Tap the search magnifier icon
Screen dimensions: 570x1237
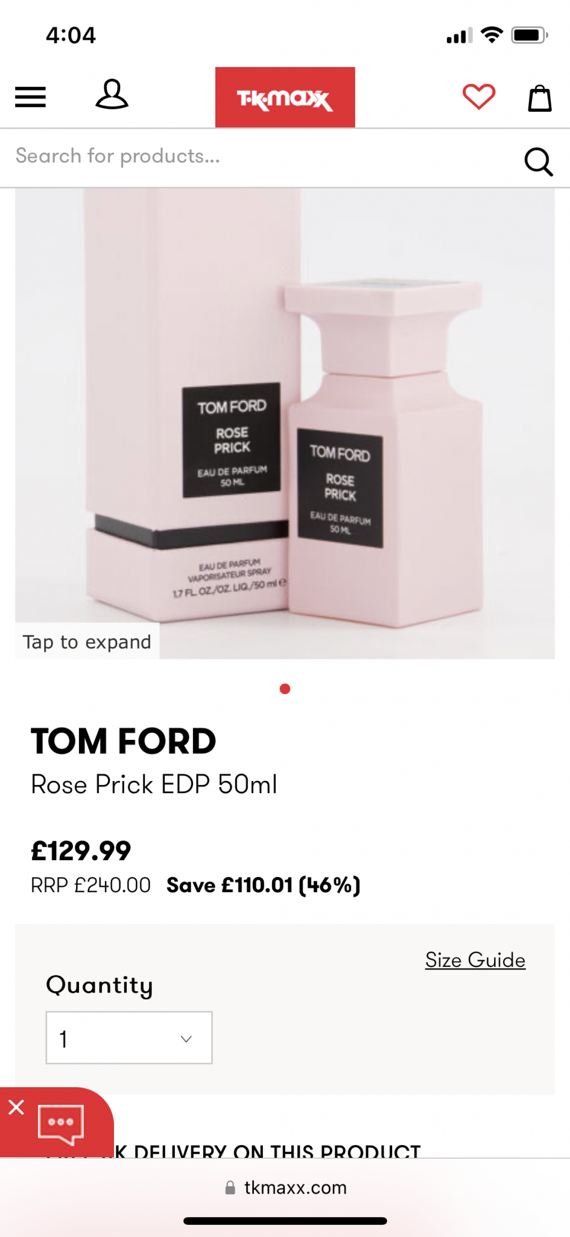[538, 161]
